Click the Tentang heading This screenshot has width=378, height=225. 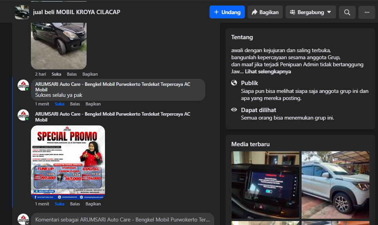pyautogui.click(x=242, y=37)
